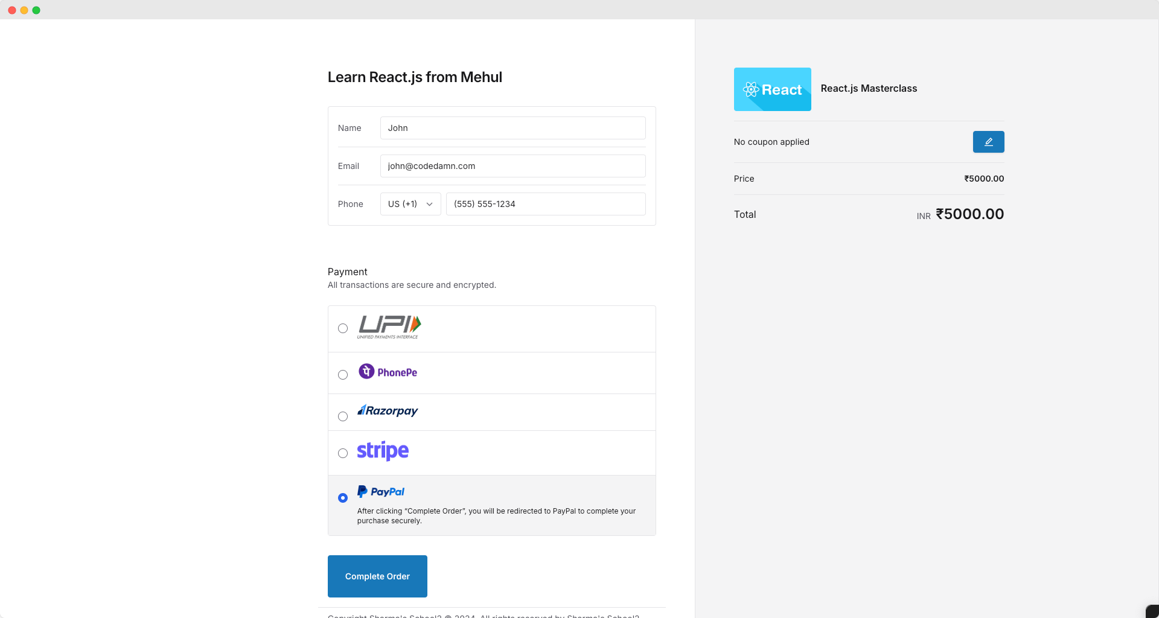Click the phone number input field
Viewport: 1159px width, 618px height.
tap(545, 204)
